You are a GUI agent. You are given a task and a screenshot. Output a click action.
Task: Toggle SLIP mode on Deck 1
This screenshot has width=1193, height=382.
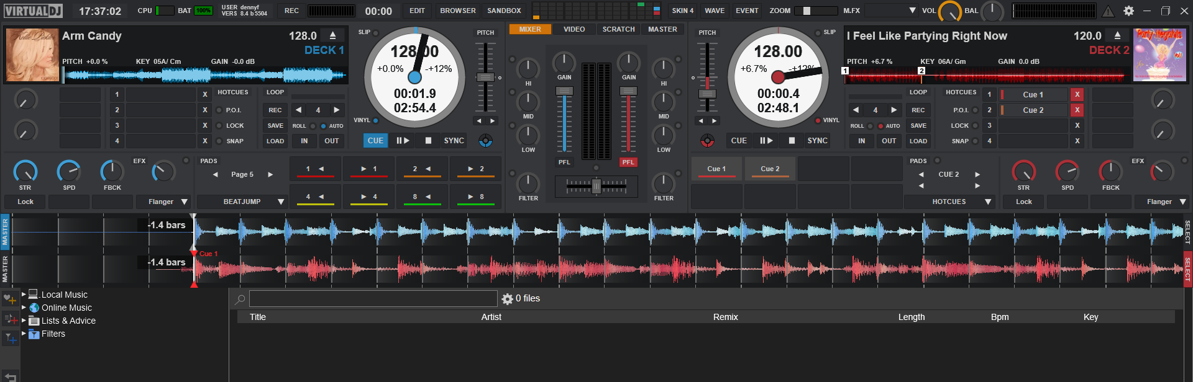click(x=375, y=33)
